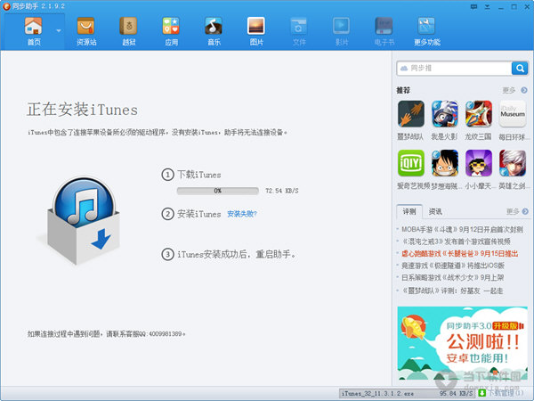Click the 同步推 search input field

tap(454, 69)
